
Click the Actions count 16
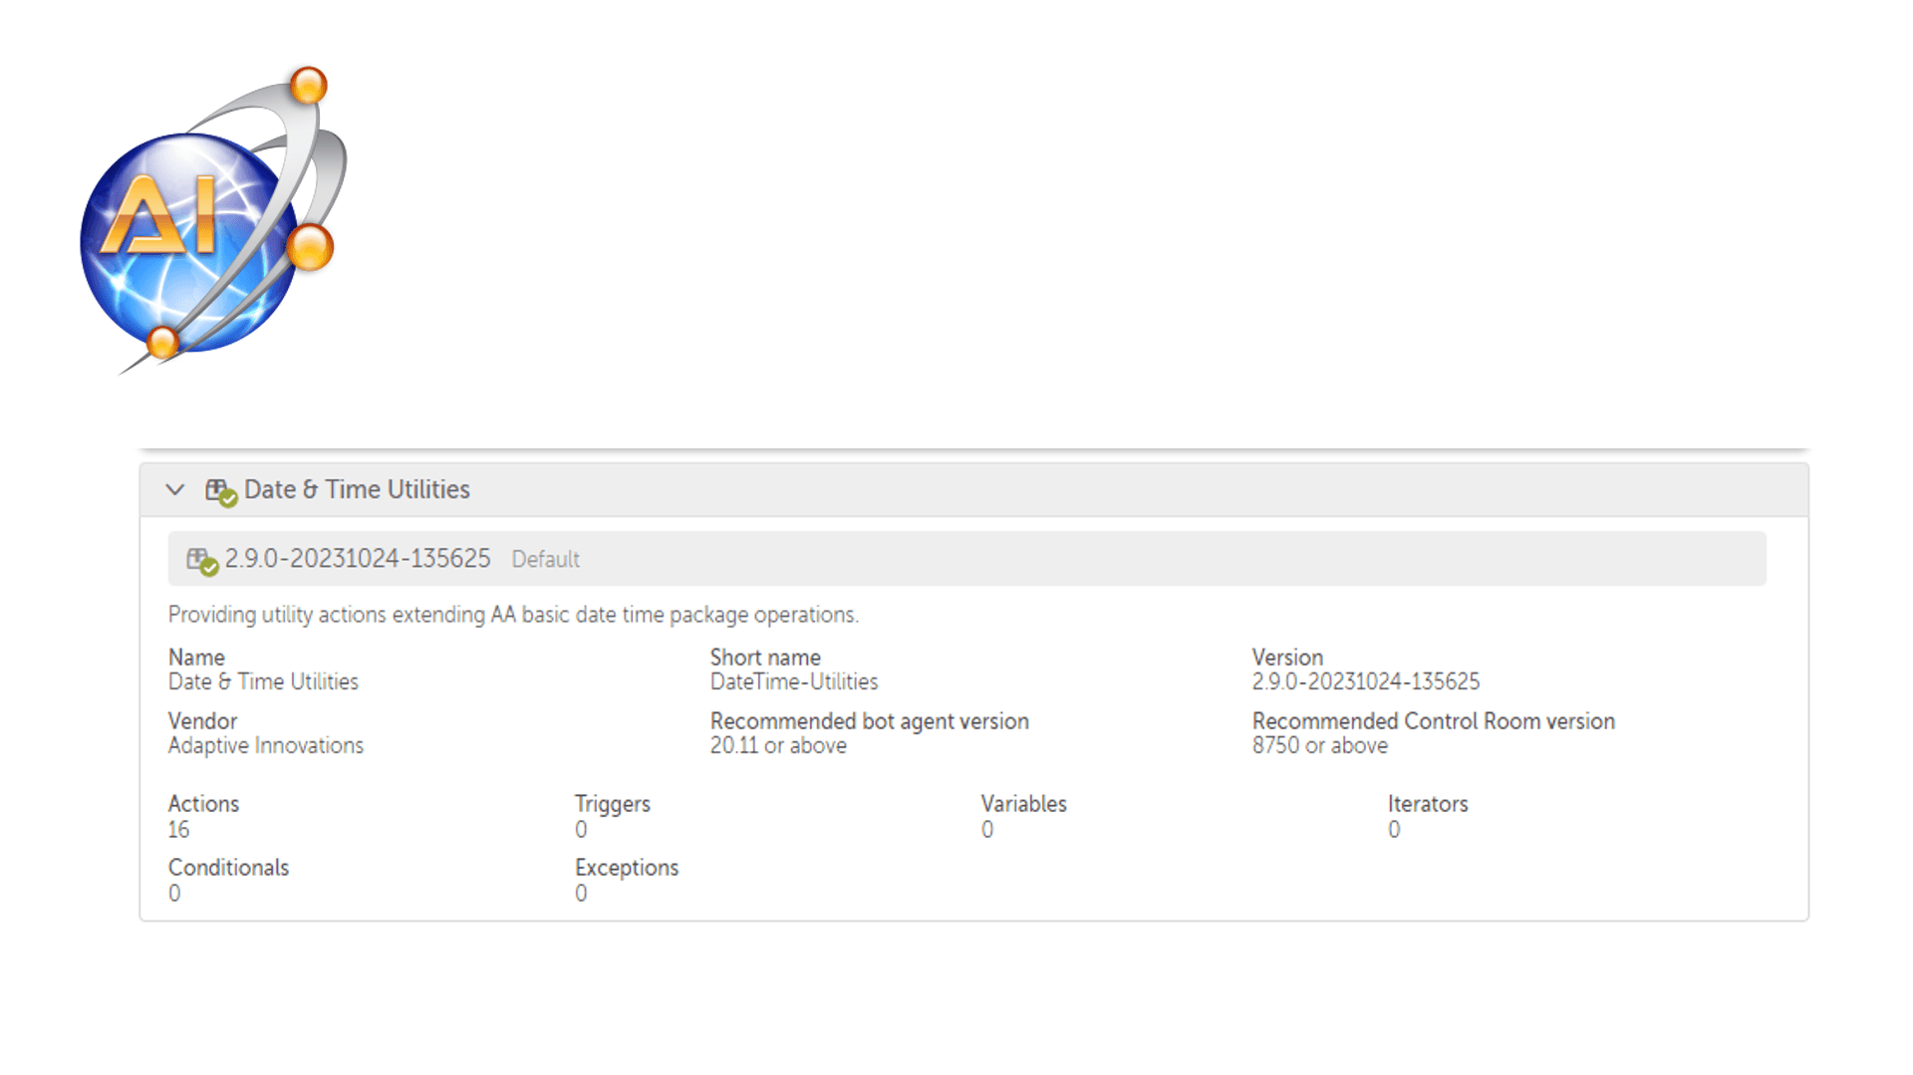point(178,830)
